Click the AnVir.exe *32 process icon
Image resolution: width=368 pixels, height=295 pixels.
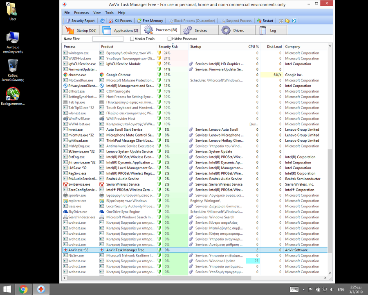coord(65,250)
